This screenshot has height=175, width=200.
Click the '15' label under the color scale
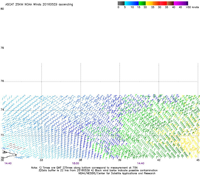(139, 7)
